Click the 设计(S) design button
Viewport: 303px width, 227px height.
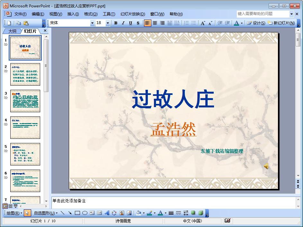click(x=256, y=23)
